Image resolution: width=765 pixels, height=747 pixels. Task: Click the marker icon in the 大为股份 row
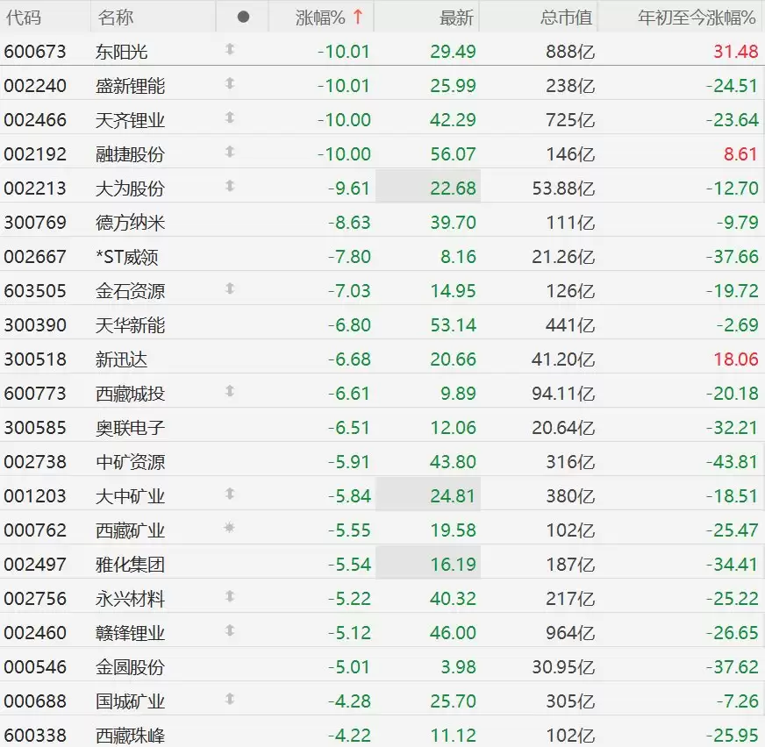coord(230,186)
